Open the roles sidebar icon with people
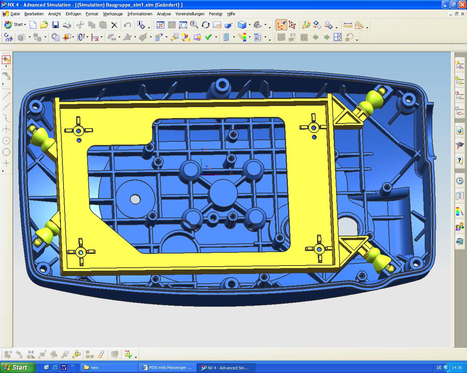 pyautogui.click(x=460, y=227)
